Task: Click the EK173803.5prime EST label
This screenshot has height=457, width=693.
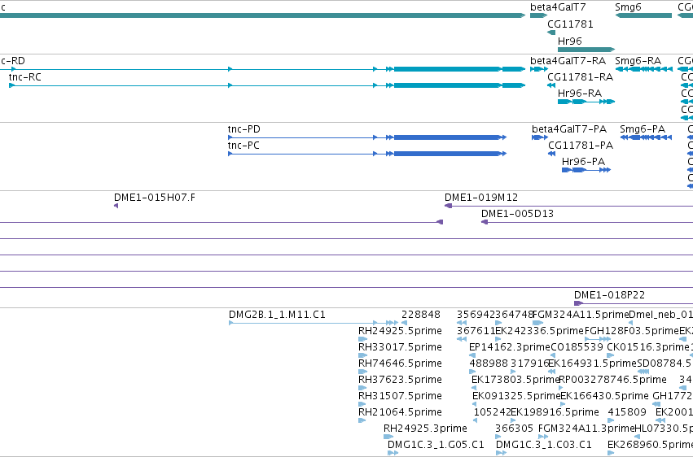Action: pos(515,381)
